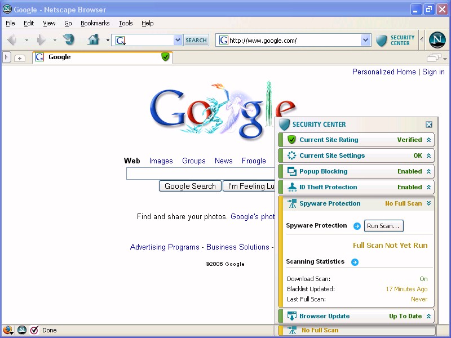Screen dimensions: 451x338
Task: Click the ID Theft Protection person icon
Action: click(x=292, y=187)
